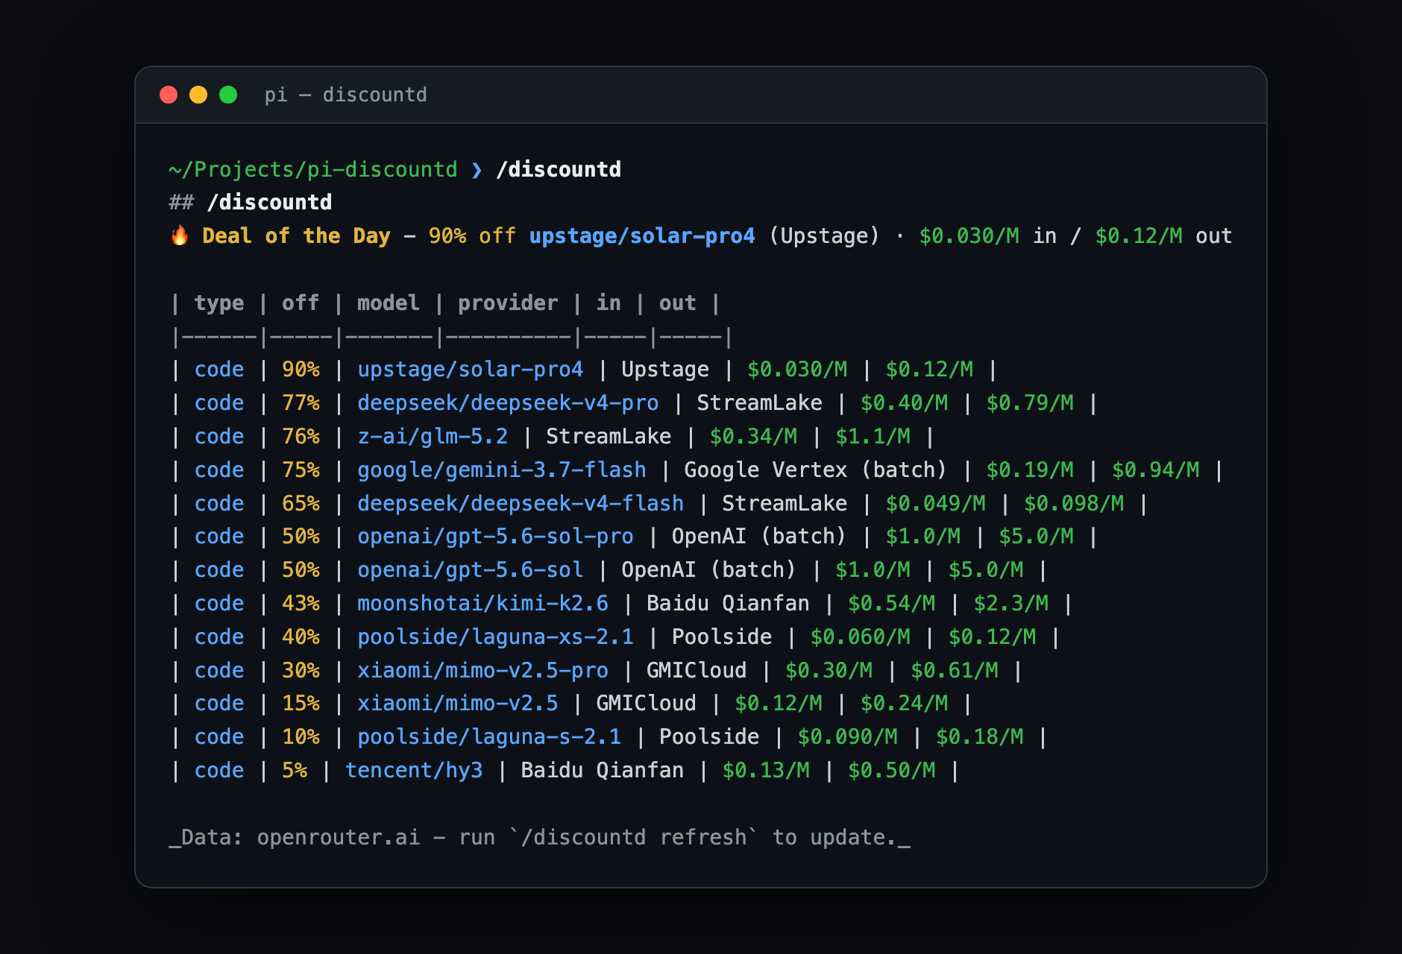The width and height of the screenshot is (1402, 954).
Task: Click 'Deal of the Day' text
Action: (296, 236)
